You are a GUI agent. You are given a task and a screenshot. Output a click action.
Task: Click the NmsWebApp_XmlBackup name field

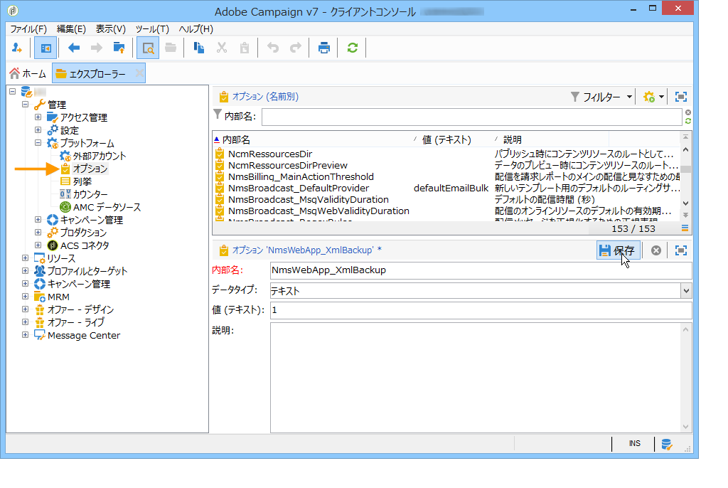coord(481,270)
